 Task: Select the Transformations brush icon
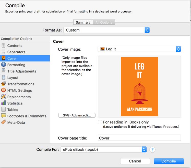pyautogui.click(x=4, y=84)
